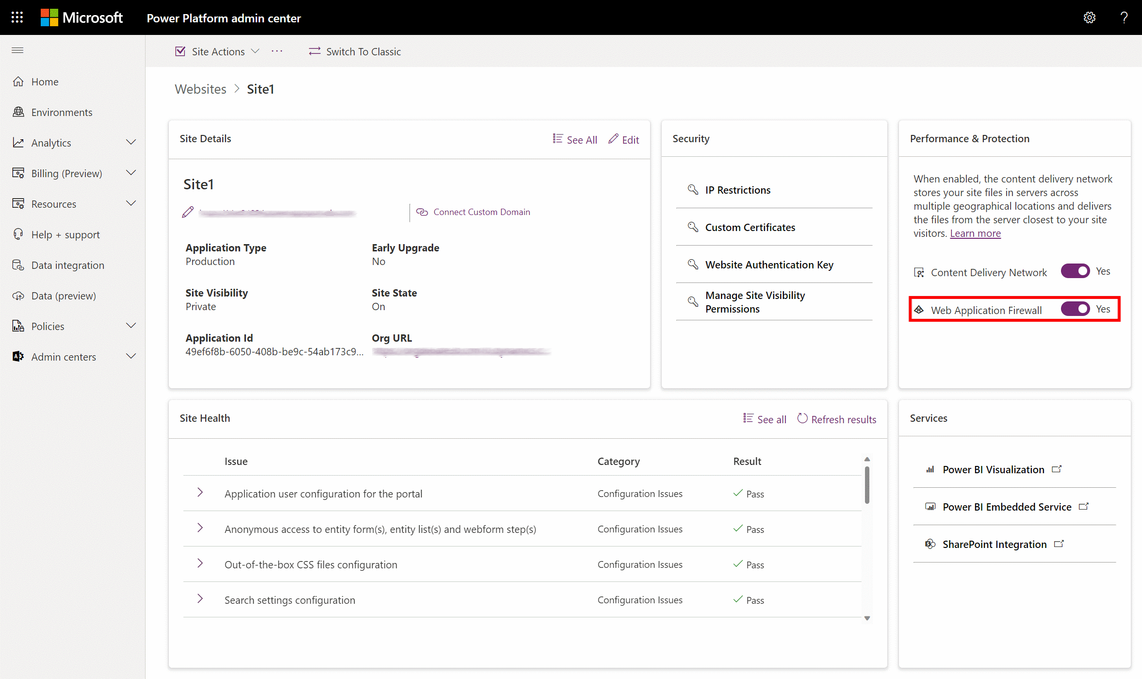Screen dimensions: 1142x679
Task: Expand the Search settings configuration issue
Action: (199, 599)
